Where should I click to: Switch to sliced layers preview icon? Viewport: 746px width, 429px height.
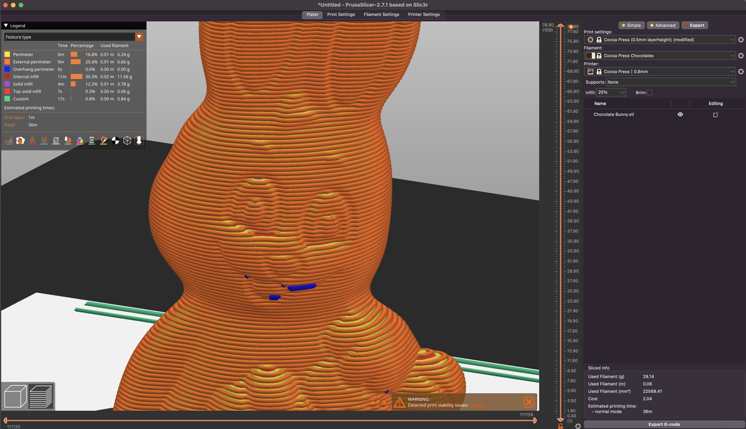pyautogui.click(x=41, y=397)
